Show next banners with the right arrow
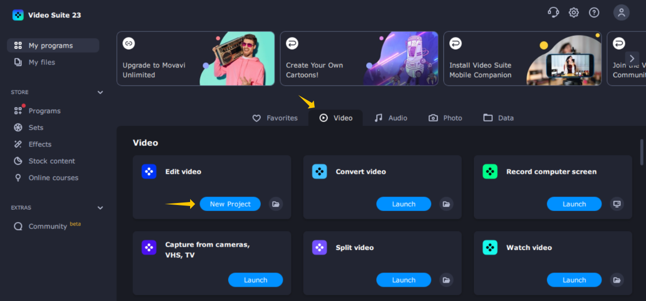This screenshot has height=301, width=646. (632, 58)
